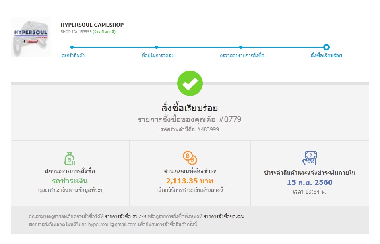Click the ตะกร้าสินค้า step label
Screen dimensions: 380x244
73,56
